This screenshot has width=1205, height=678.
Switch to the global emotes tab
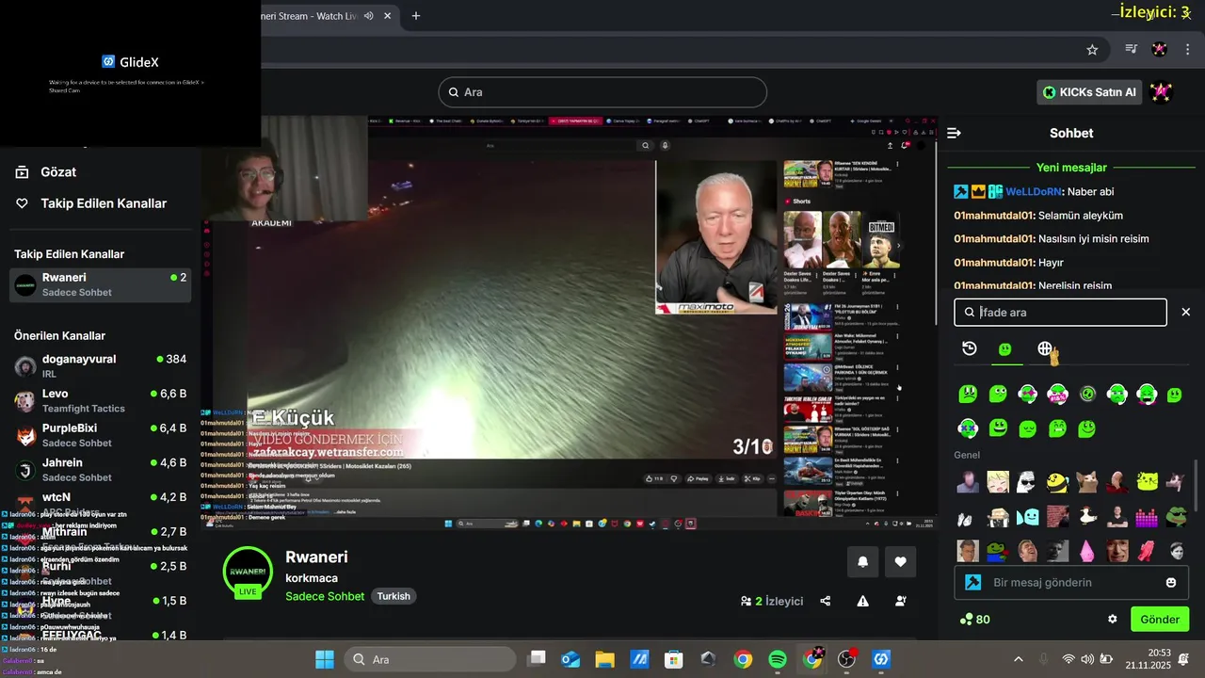(1045, 348)
